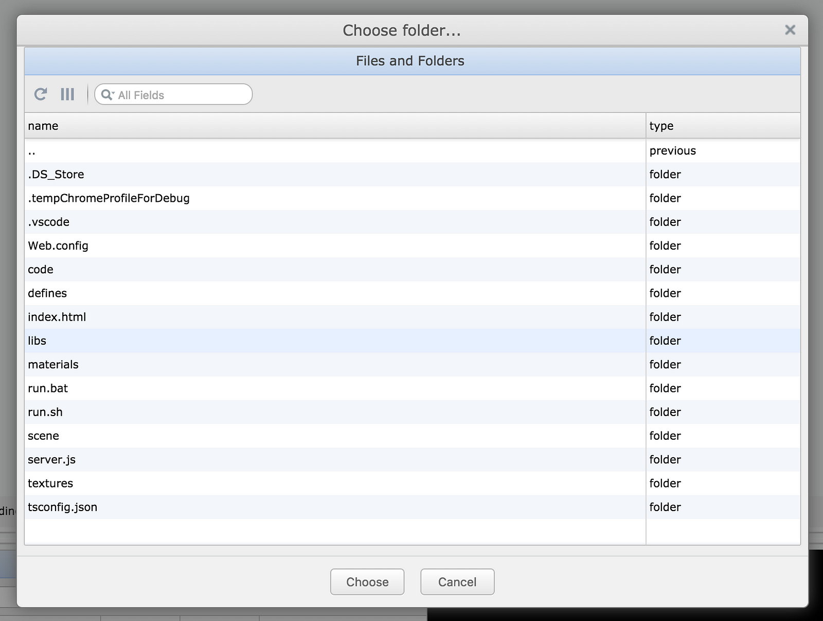Image resolution: width=823 pixels, height=621 pixels.
Task: Select the defines folder row
Action: (413, 293)
